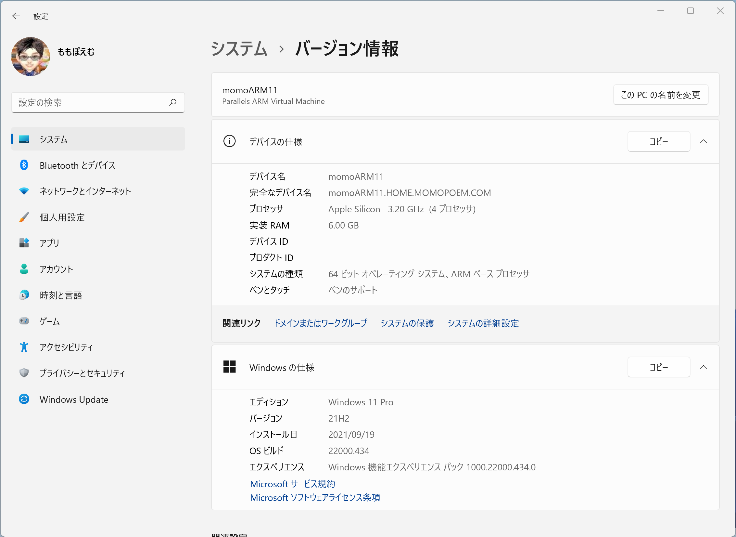
Task: Click the プロダクト ID label
Action: (x=271, y=257)
